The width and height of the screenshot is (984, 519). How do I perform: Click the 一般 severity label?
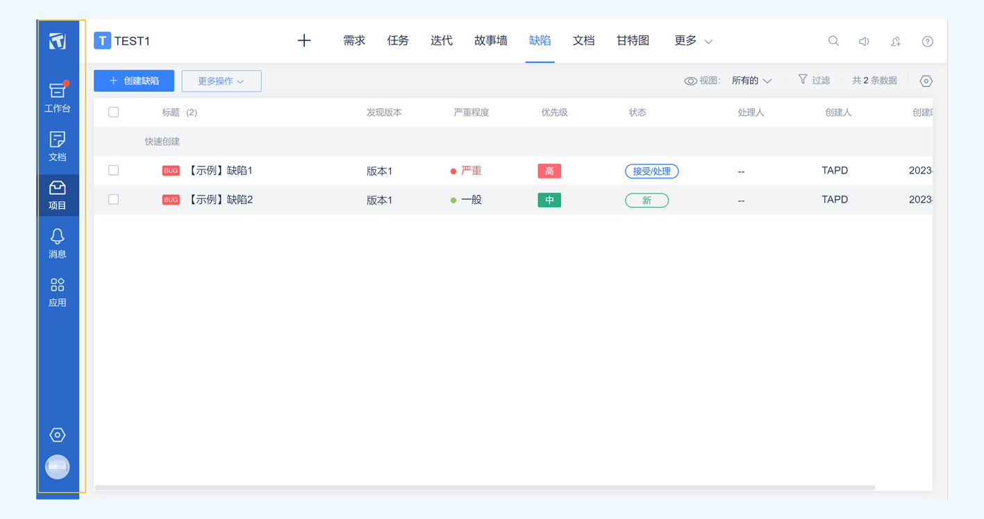coord(472,200)
